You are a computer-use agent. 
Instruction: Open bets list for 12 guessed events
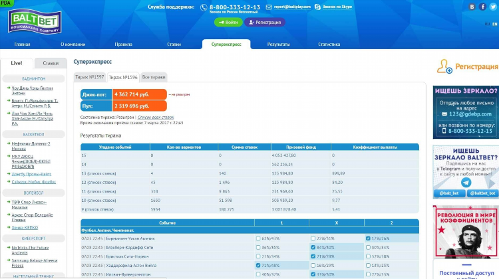pos(101,183)
